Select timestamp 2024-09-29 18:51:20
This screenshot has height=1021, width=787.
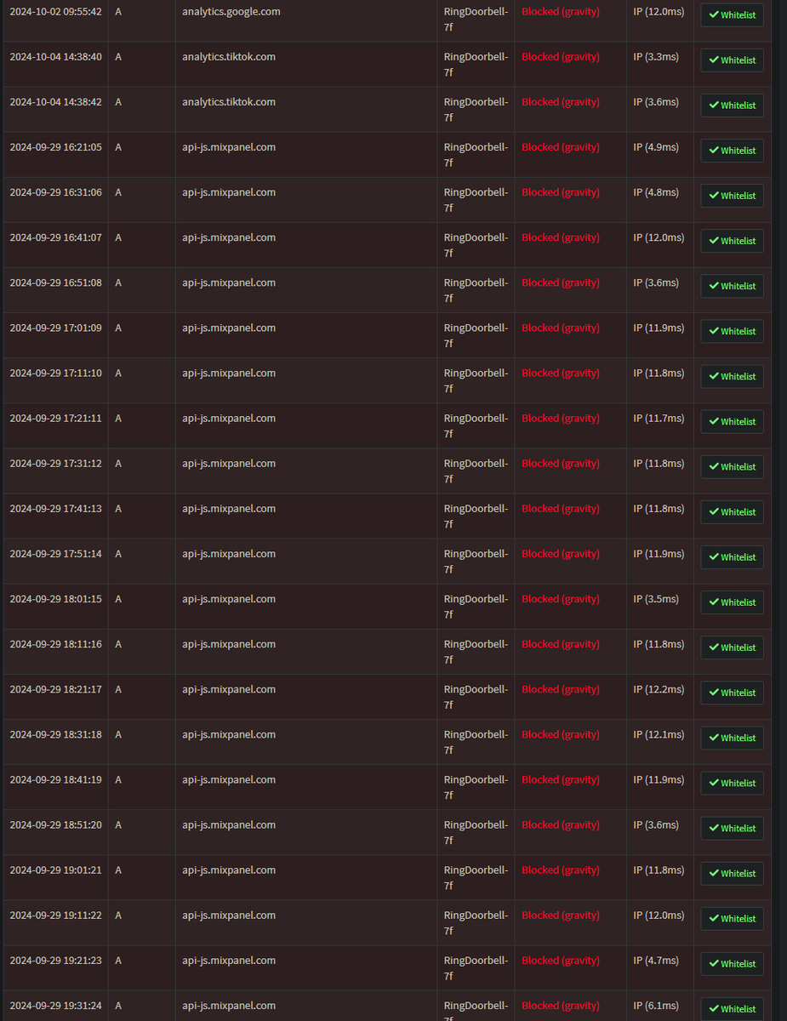click(55, 824)
